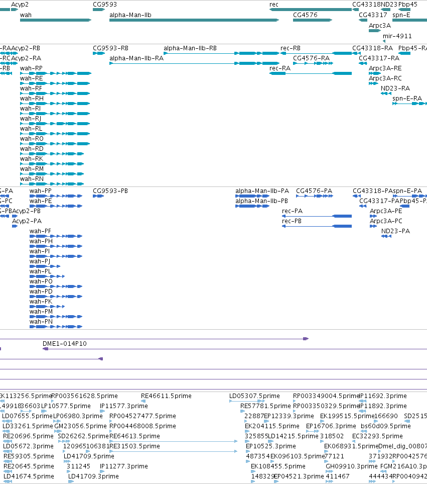Select the ND23-RA transcript label

[395, 88]
